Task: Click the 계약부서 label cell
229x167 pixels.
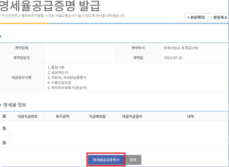Action: tap(138, 48)
